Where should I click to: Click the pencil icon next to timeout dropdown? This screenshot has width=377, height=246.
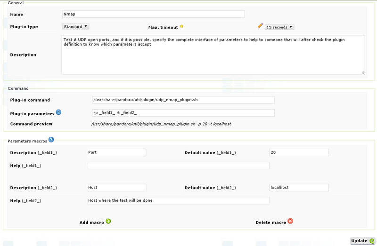260,26
